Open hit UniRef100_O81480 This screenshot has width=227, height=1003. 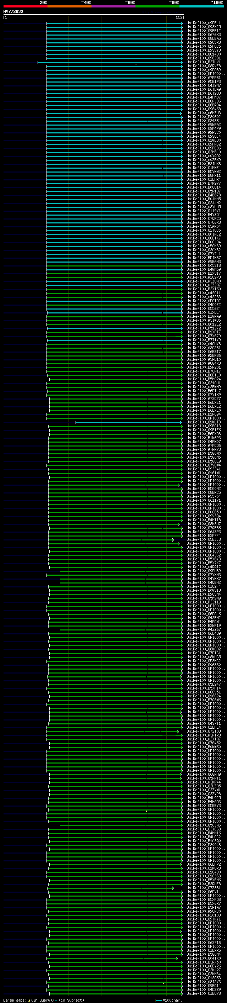(203, 54)
